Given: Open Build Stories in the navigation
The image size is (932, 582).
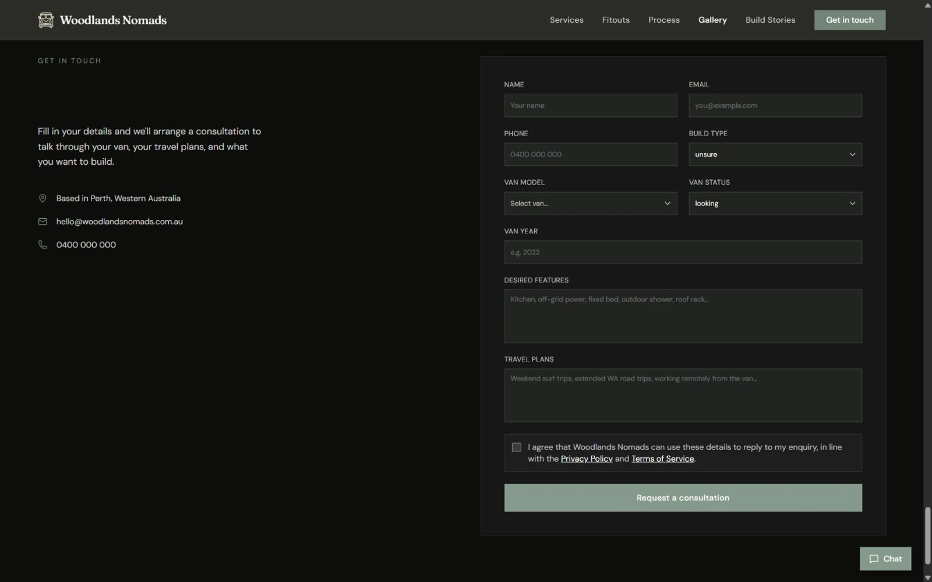Looking at the screenshot, I should [x=770, y=20].
